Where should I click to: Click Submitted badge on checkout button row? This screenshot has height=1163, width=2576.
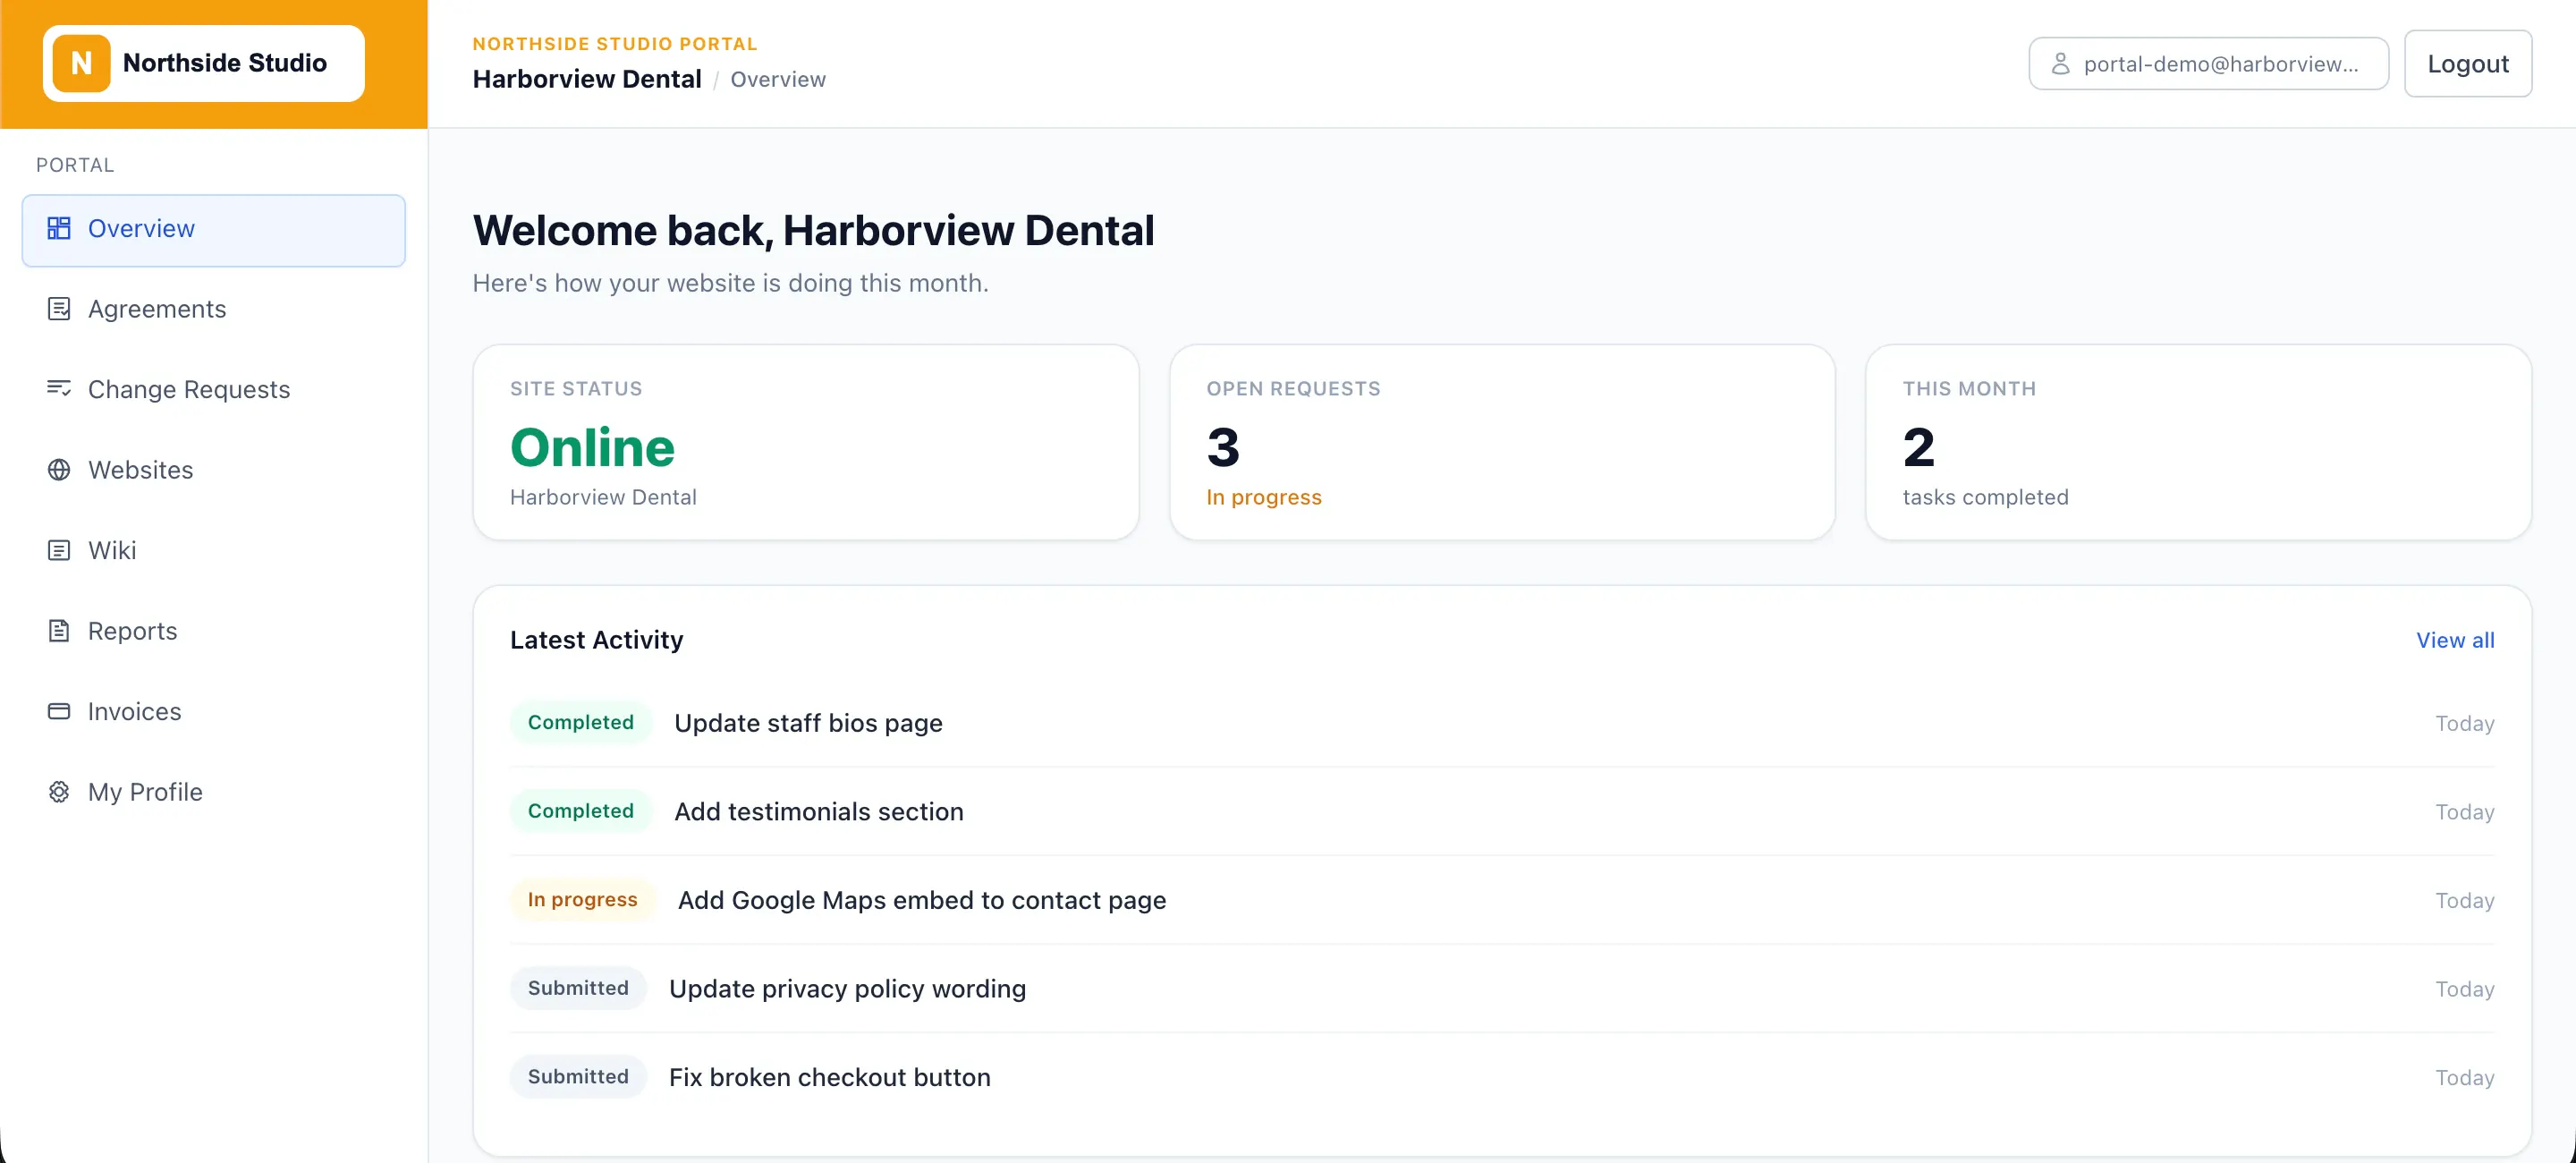tap(578, 1076)
